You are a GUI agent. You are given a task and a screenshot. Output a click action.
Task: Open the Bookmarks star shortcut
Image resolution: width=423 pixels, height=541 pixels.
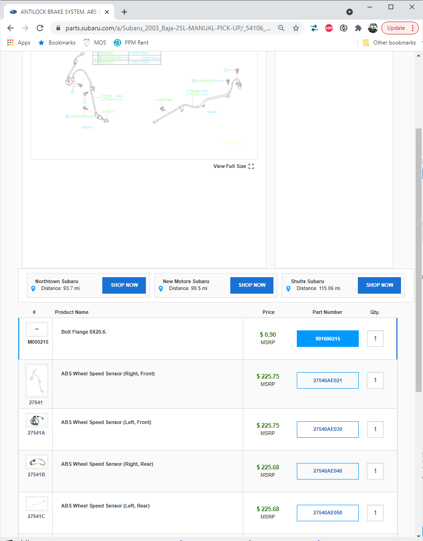(56, 42)
